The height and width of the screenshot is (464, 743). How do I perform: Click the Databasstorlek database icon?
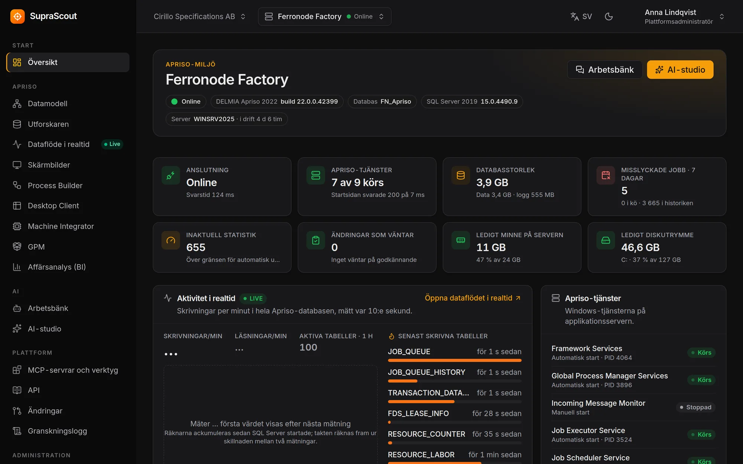pos(461,176)
